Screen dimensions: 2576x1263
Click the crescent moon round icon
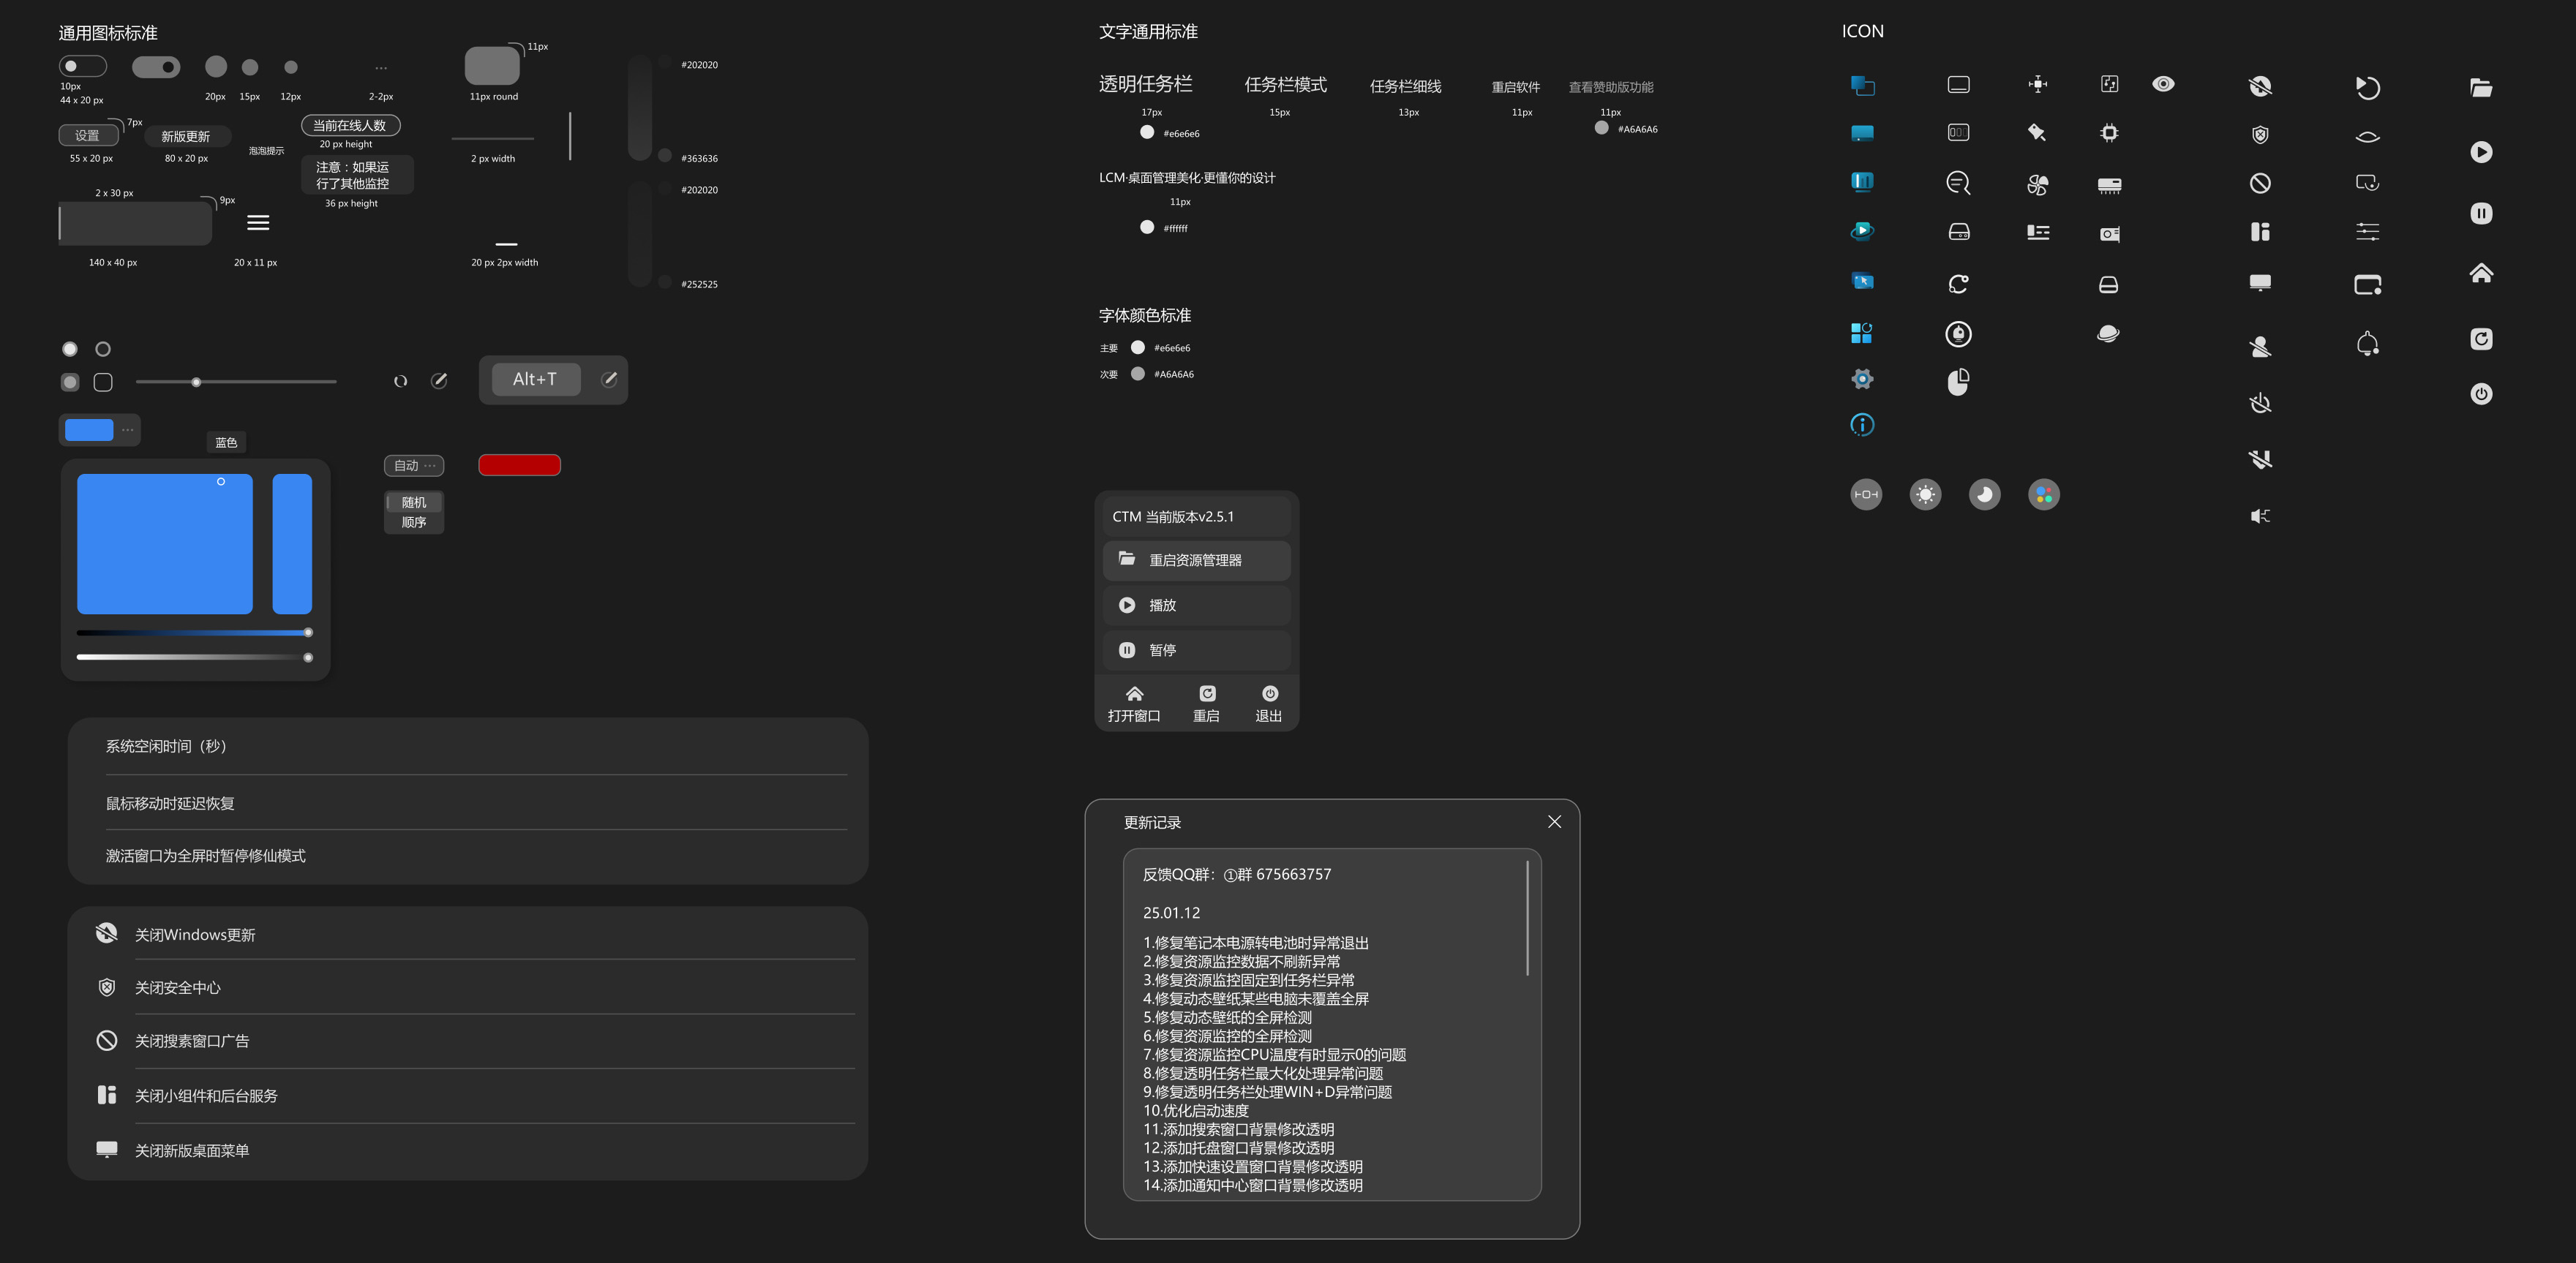pyautogui.click(x=1984, y=494)
